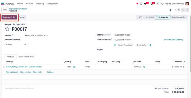This screenshot has width=191, height=98.
Task: Mark P00017 with the priority star
Action: (x=7, y=29)
